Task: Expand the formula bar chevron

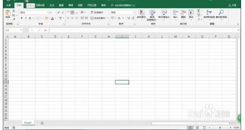Action: [238, 30]
